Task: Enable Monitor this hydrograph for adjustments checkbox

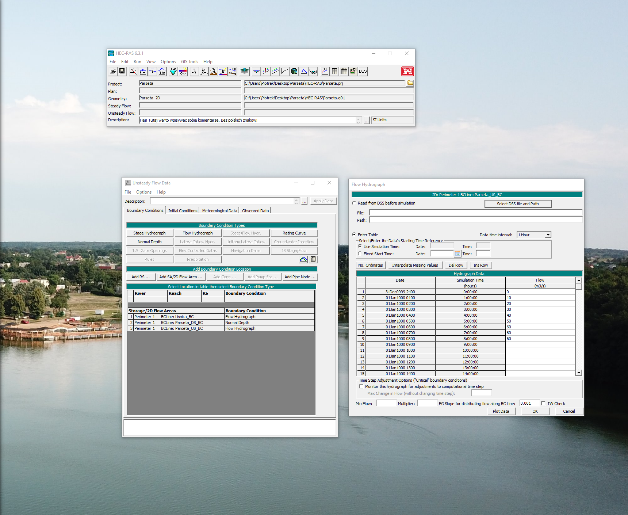Action: 361,386
